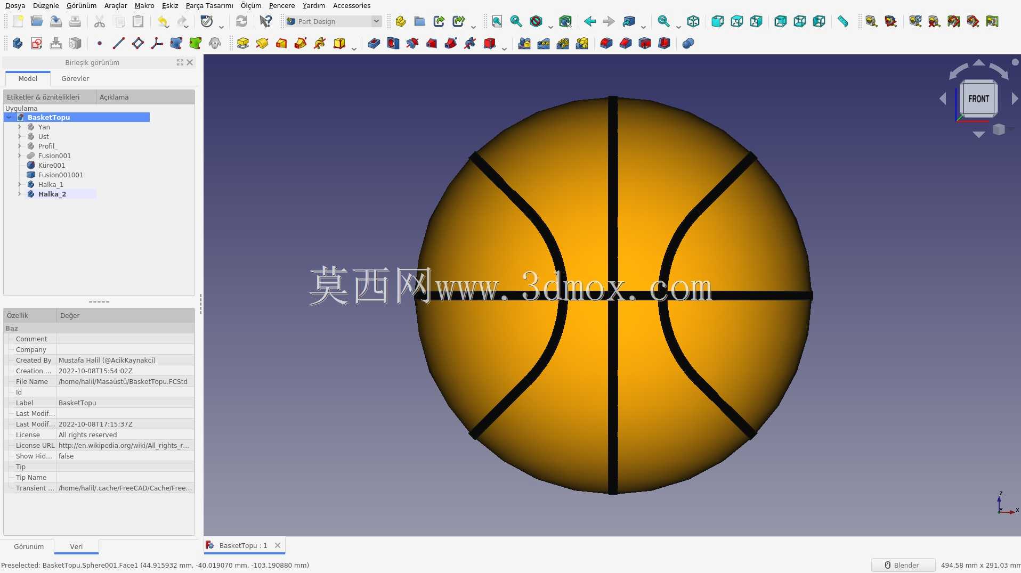1021x573 pixels.
Task: Expand the Halka_1 tree node
Action: coord(20,184)
